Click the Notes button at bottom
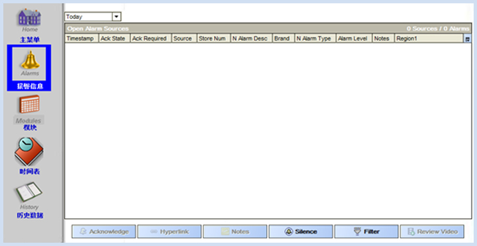The image size is (477, 246). click(x=235, y=231)
